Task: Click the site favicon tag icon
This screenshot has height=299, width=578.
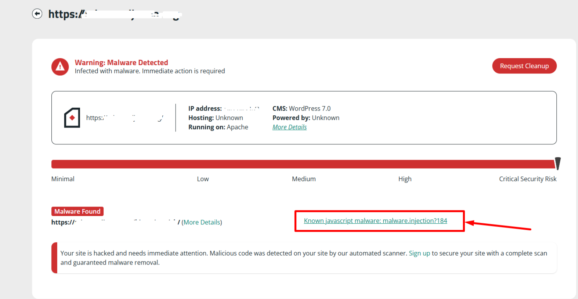Action: 72,118
